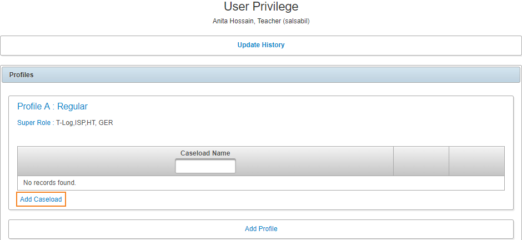Open the Update History link

point(260,45)
